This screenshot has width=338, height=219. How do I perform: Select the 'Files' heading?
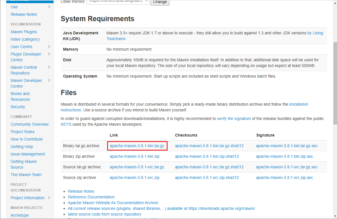[68, 92]
